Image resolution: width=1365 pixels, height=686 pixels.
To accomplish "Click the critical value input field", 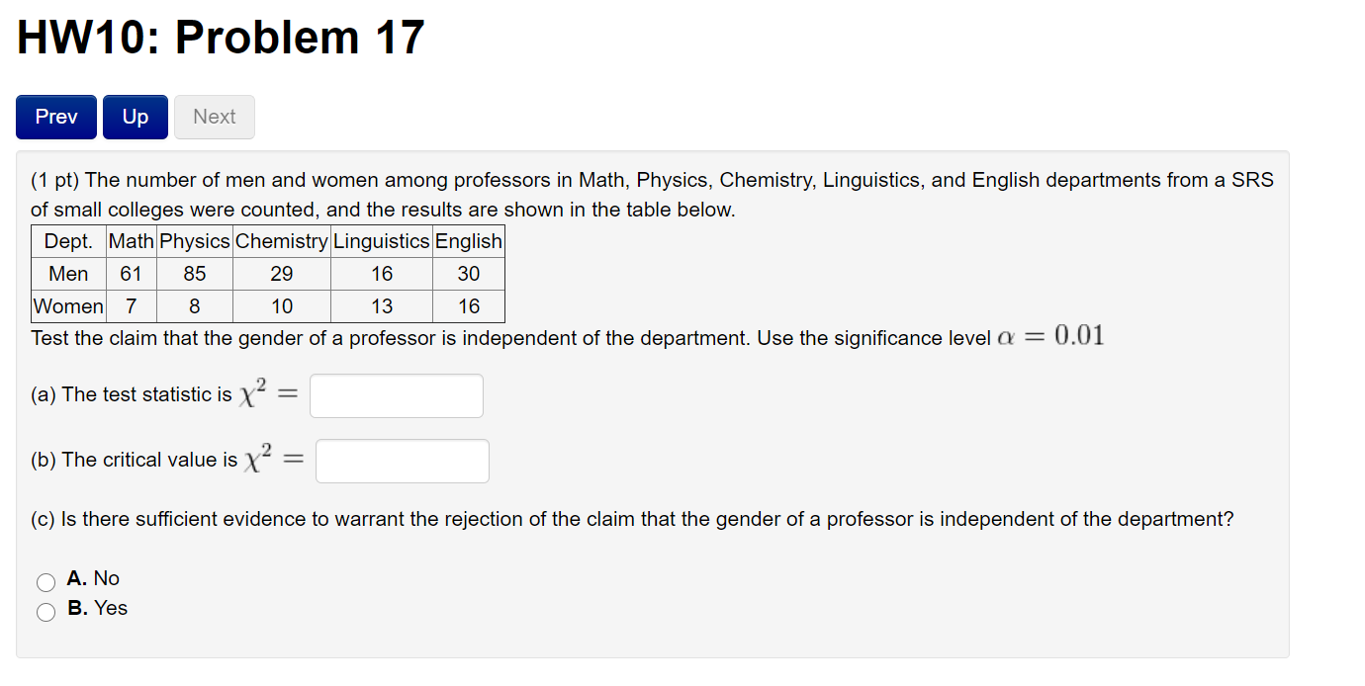I will click(402, 460).
